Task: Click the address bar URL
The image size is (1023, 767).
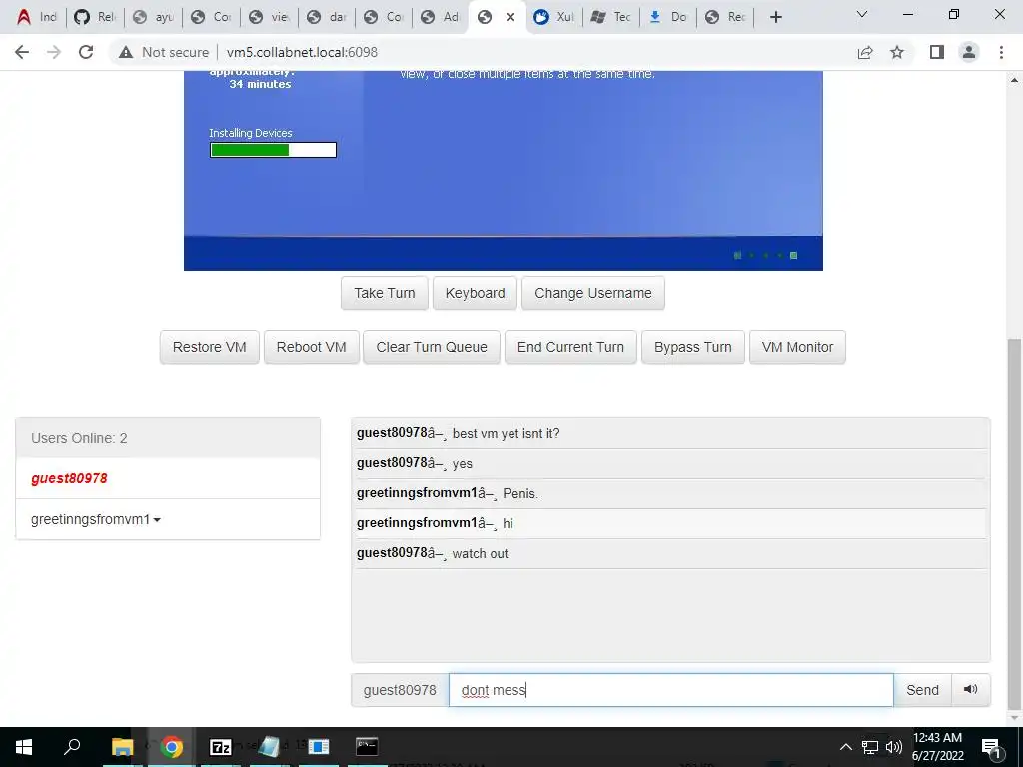Action: [x=302, y=52]
